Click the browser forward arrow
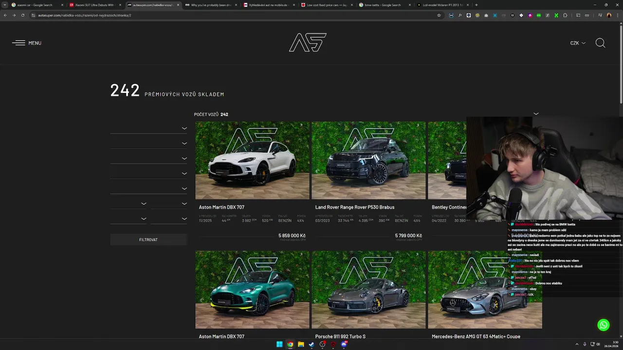 (x=14, y=15)
